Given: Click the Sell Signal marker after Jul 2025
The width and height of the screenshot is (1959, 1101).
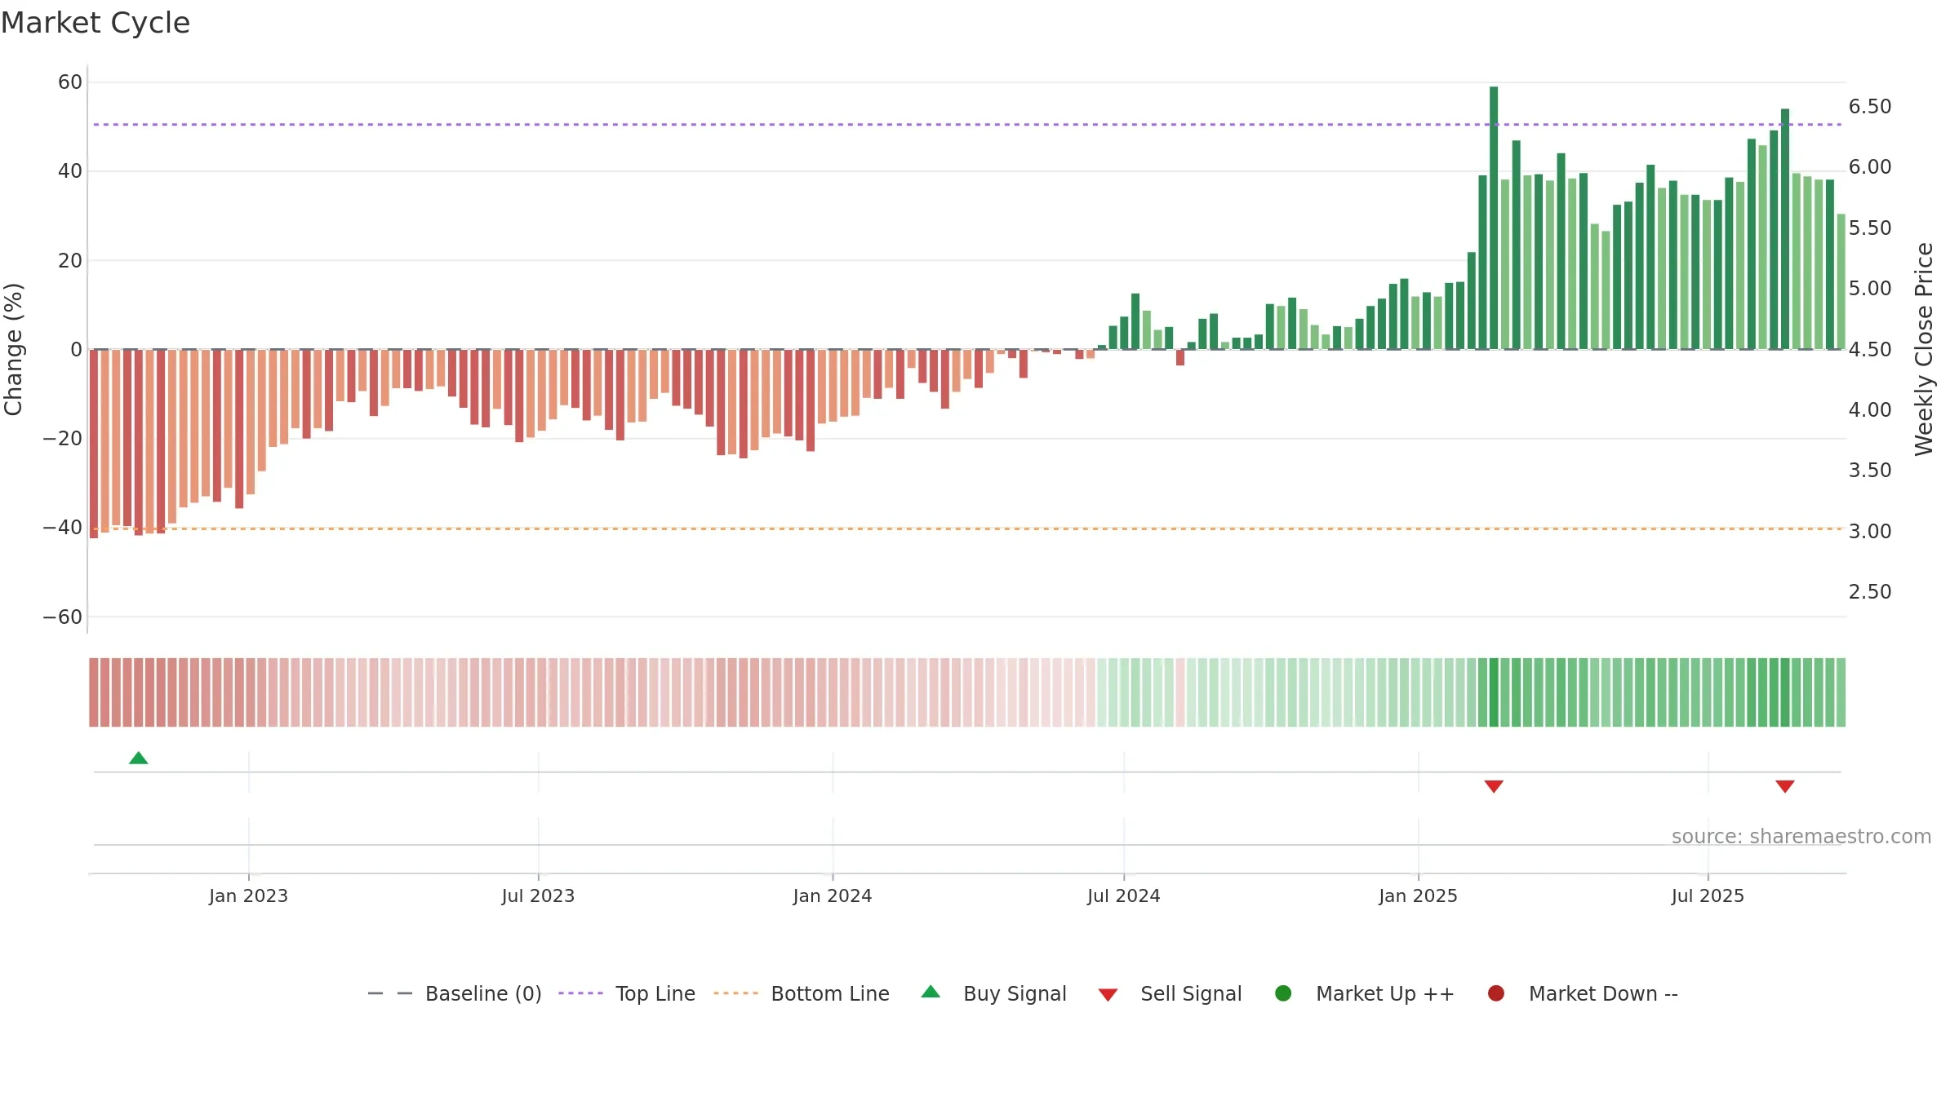Looking at the screenshot, I should (x=1785, y=786).
